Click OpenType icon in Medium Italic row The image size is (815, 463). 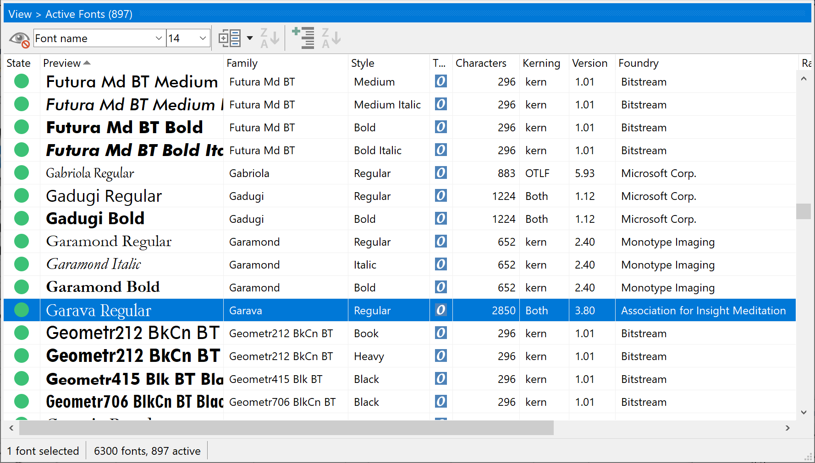tap(441, 104)
